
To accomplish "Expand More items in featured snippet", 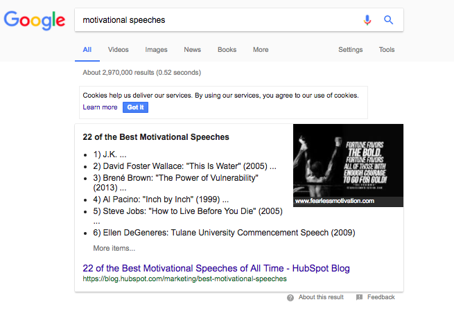I will pyautogui.click(x=114, y=248).
